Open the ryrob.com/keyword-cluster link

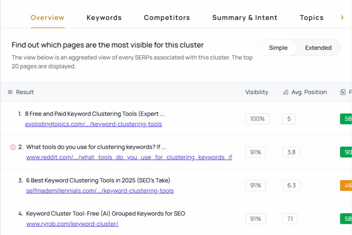pyautogui.click(x=72, y=224)
